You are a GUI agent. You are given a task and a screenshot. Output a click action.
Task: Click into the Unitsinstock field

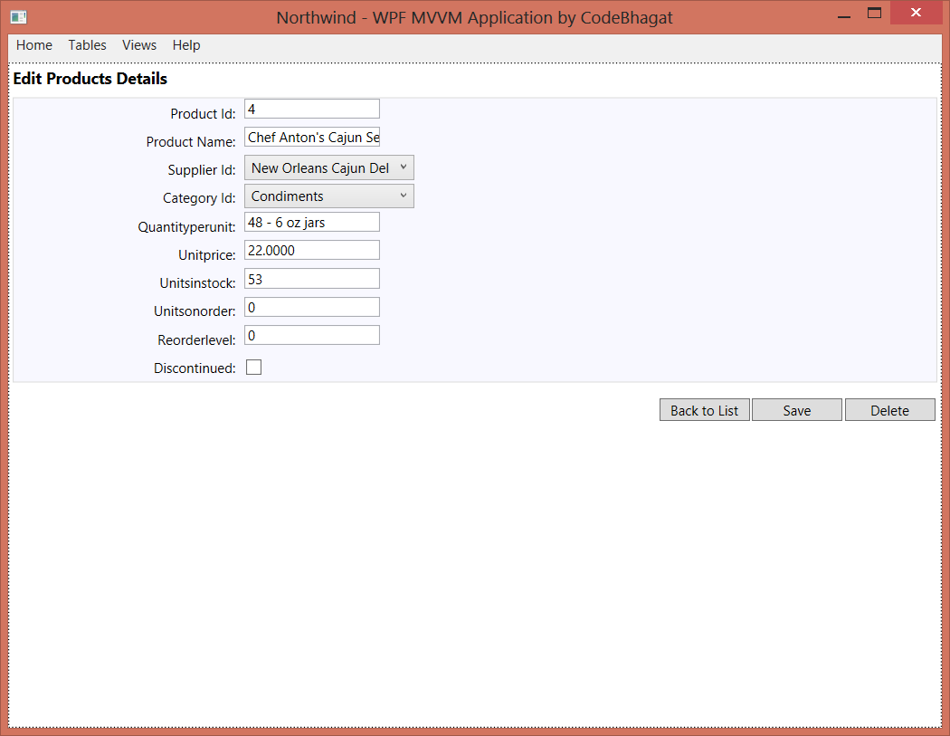click(312, 279)
